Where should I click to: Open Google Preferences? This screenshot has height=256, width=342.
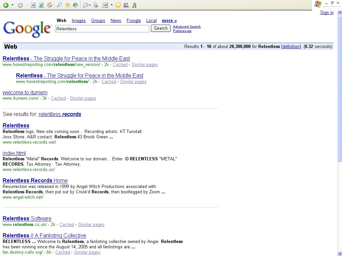182,31
